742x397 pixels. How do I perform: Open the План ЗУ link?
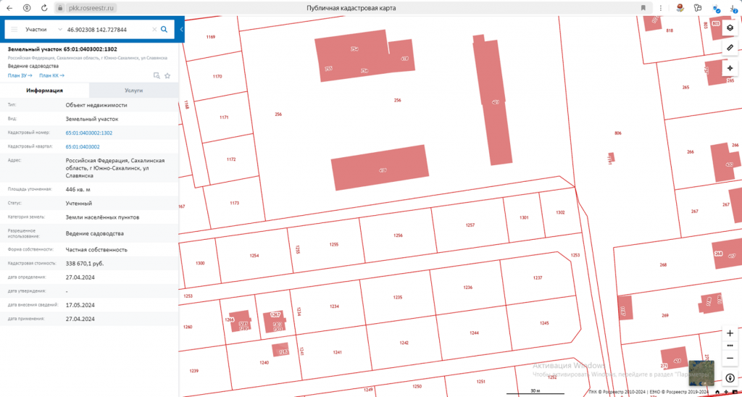point(20,75)
